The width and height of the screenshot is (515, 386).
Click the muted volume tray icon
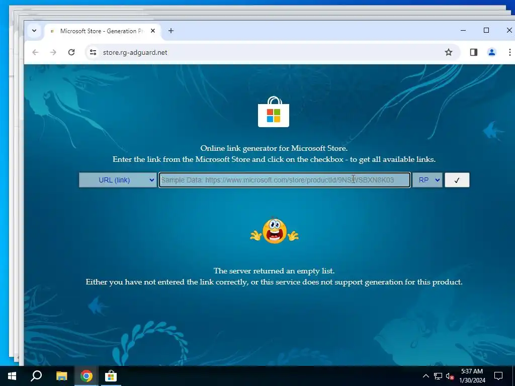[x=450, y=376]
